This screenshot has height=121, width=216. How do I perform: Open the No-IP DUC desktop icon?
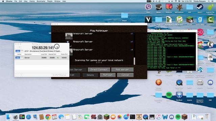[x=179, y=20]
